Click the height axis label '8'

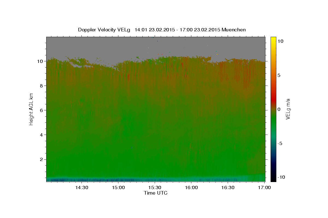click(x=42, y=86)
